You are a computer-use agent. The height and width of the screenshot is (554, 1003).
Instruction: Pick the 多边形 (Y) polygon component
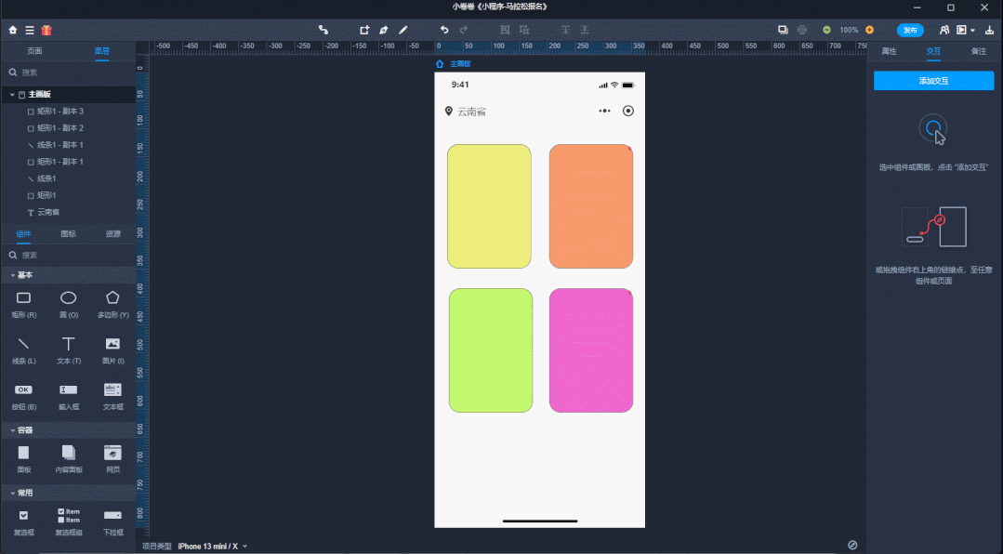pos(112,305)
